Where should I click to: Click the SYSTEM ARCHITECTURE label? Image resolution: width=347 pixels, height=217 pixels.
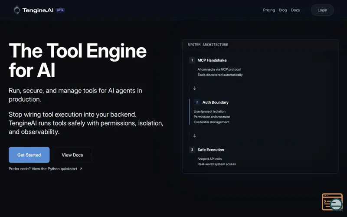pos(208,45)
